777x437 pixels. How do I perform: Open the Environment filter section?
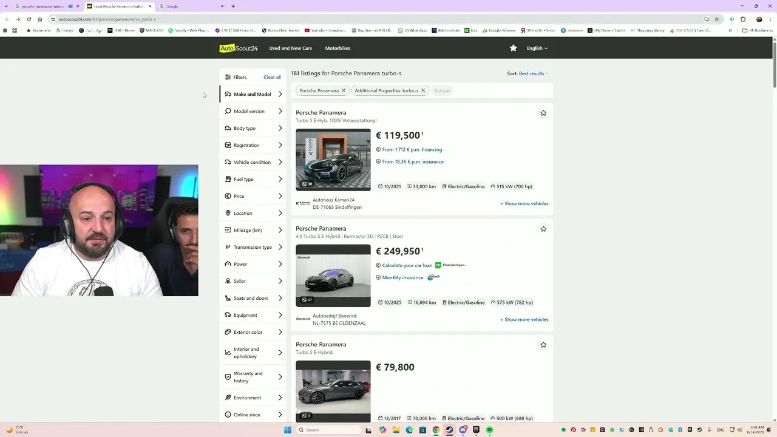pos(253,398)
